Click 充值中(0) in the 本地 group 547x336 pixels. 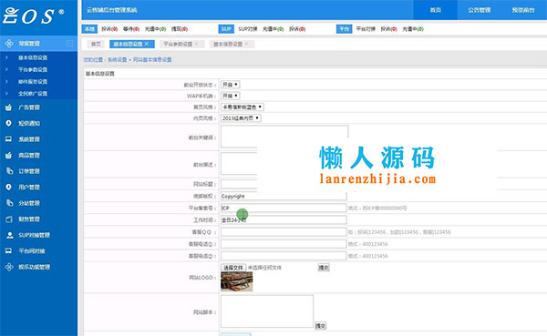(155, 29)
